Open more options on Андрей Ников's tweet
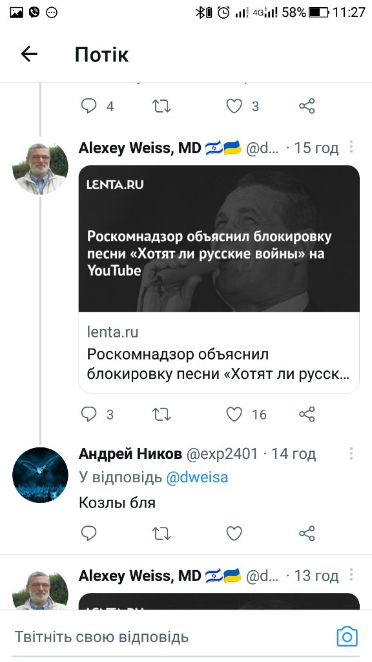The image size is (372, 662). (x=351, y=453)
